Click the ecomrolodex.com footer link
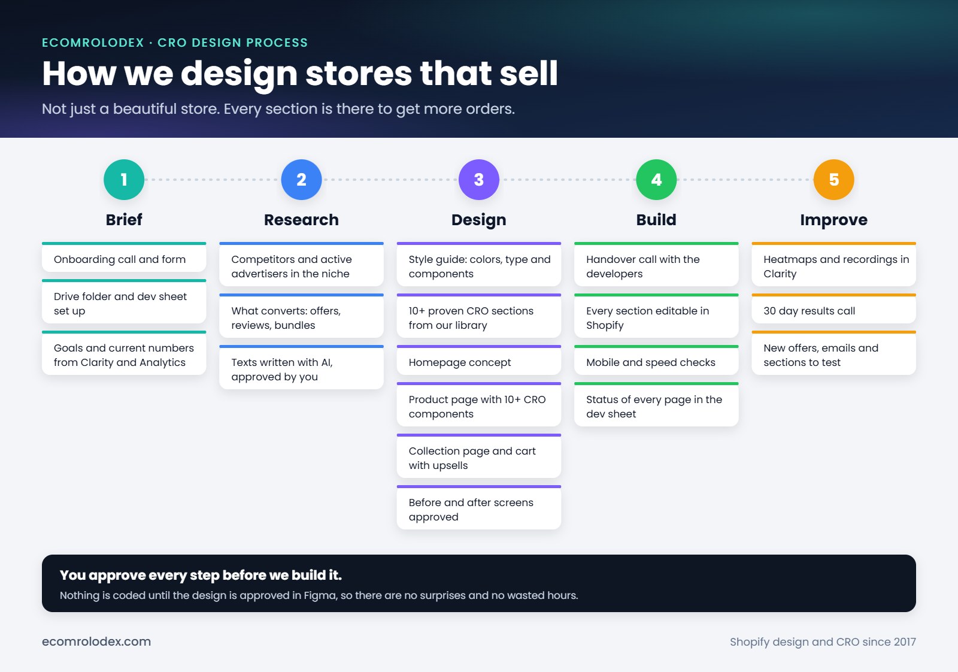958x672 pixels. (x=96, y=641)
